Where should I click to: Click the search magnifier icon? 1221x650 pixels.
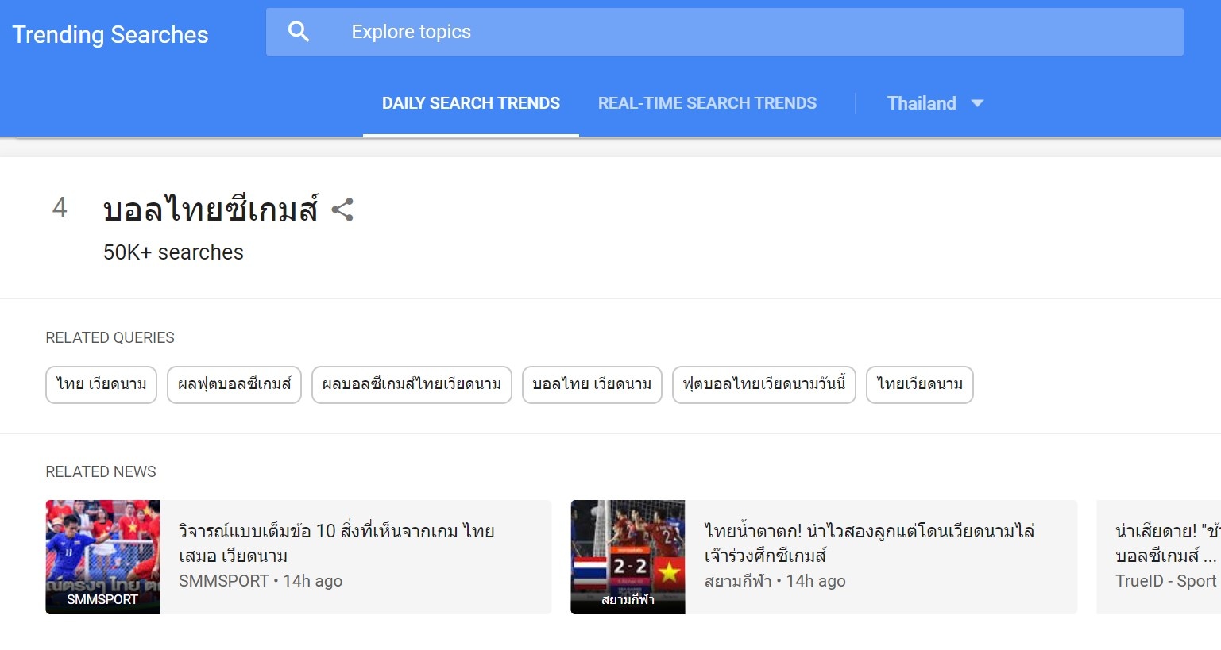[299, 30]
